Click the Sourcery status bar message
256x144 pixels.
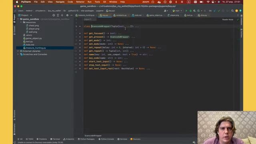[x=40, y=142]
